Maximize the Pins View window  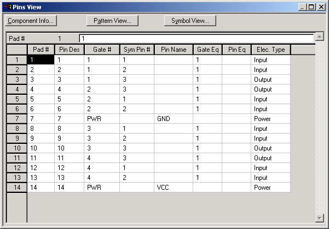click(311, 7)
